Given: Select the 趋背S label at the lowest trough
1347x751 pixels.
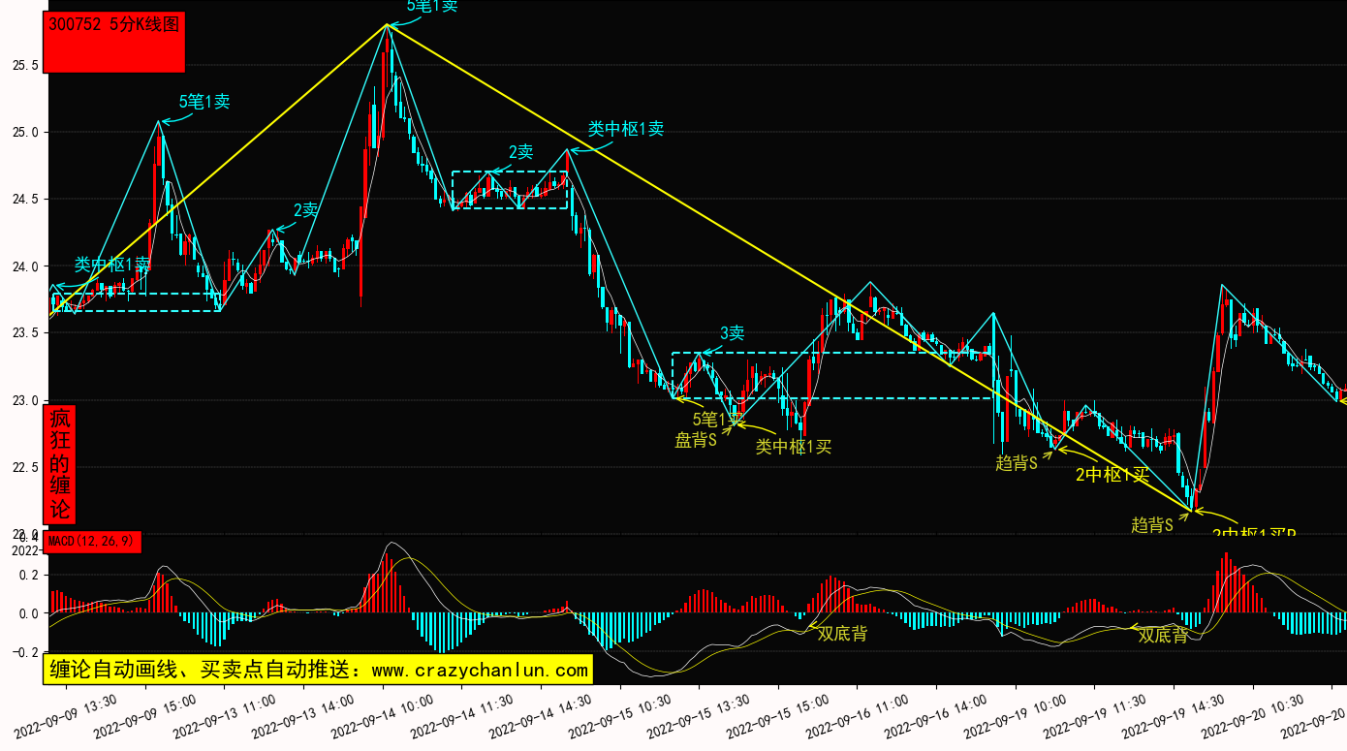Looking at the screenshot, I should [x=1152, y=525].
